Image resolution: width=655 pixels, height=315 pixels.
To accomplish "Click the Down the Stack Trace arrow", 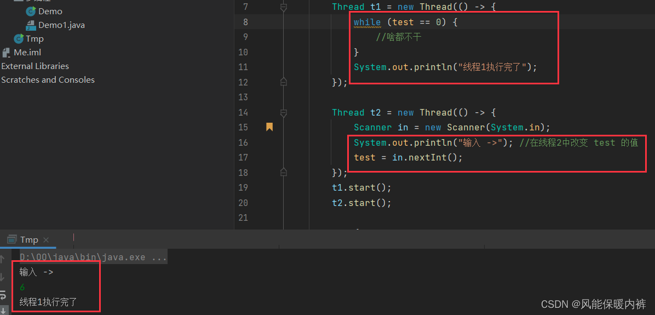I will [x=3, y=277].
